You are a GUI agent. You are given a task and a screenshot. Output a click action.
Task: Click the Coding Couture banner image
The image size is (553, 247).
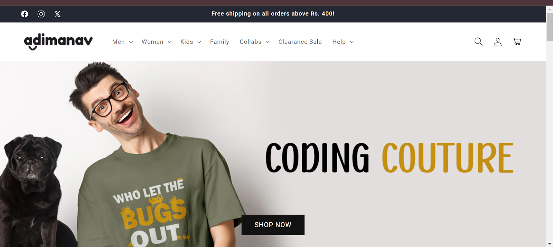pyautogui.click(x=273, y=154)
